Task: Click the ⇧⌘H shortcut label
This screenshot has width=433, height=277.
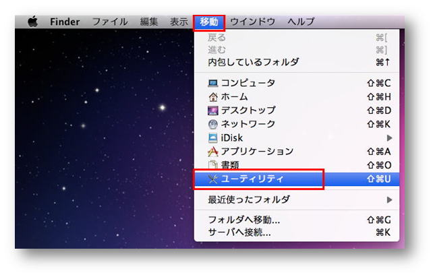Action: pos(379,97)
